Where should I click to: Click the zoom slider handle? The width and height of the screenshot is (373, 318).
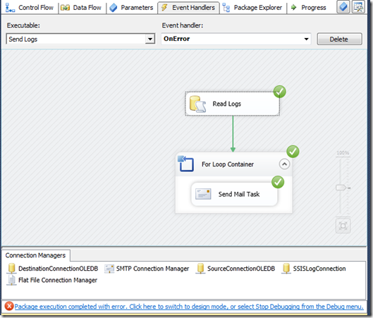341,188
